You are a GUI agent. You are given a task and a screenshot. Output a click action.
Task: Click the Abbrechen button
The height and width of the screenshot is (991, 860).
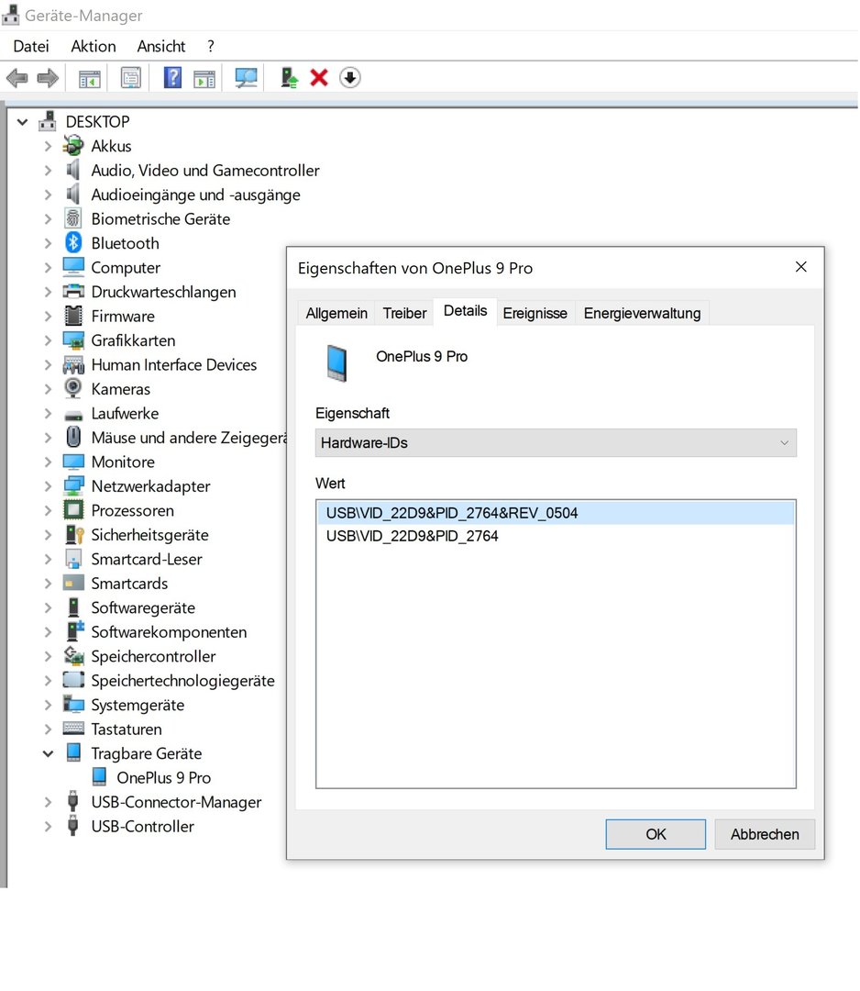click(x=765, y=834)
